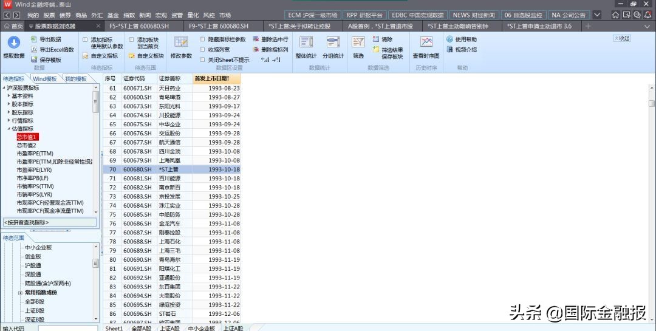Screen dimensions: 656x331
Task: Open the 股票 menu
Action: point(49,15)
